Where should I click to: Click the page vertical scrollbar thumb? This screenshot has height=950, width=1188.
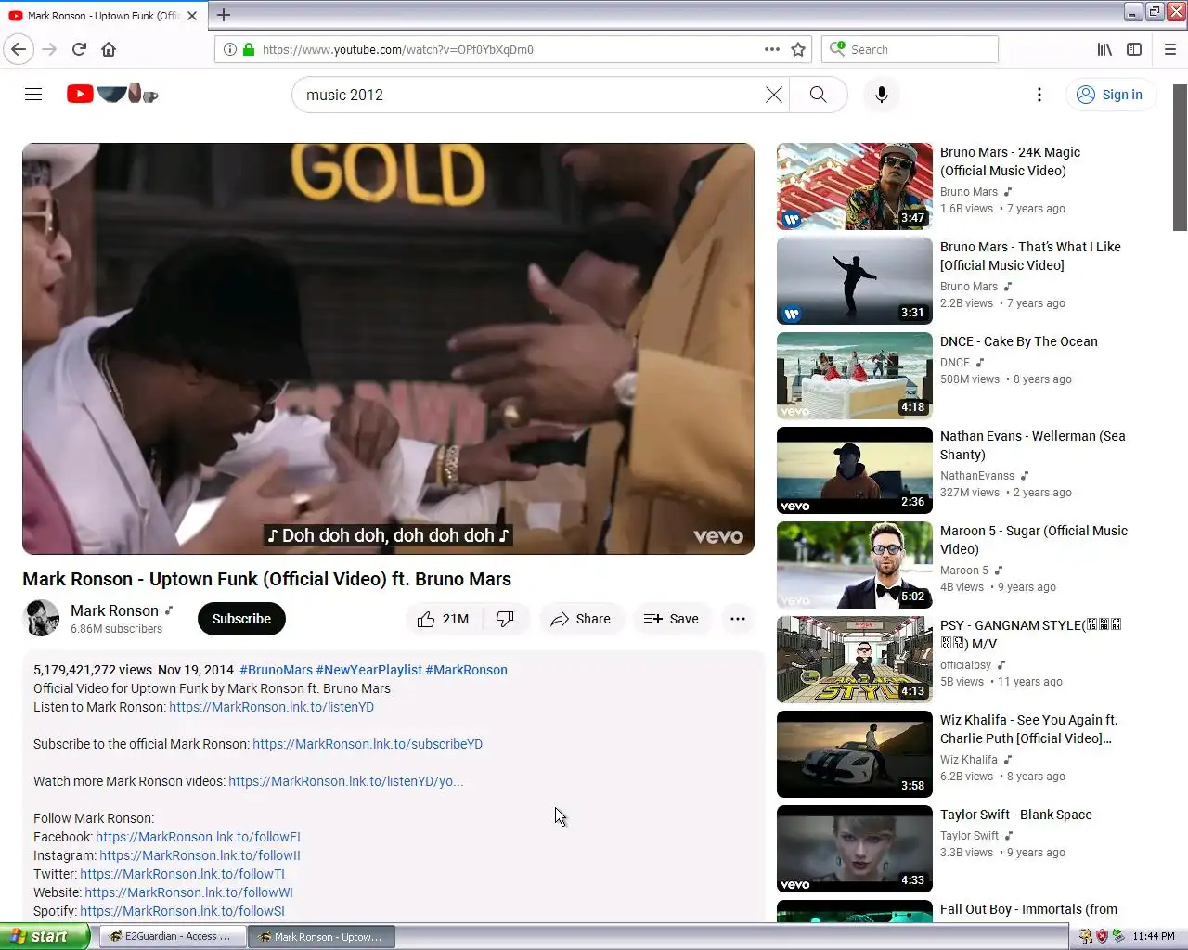tap(1180, 158)
